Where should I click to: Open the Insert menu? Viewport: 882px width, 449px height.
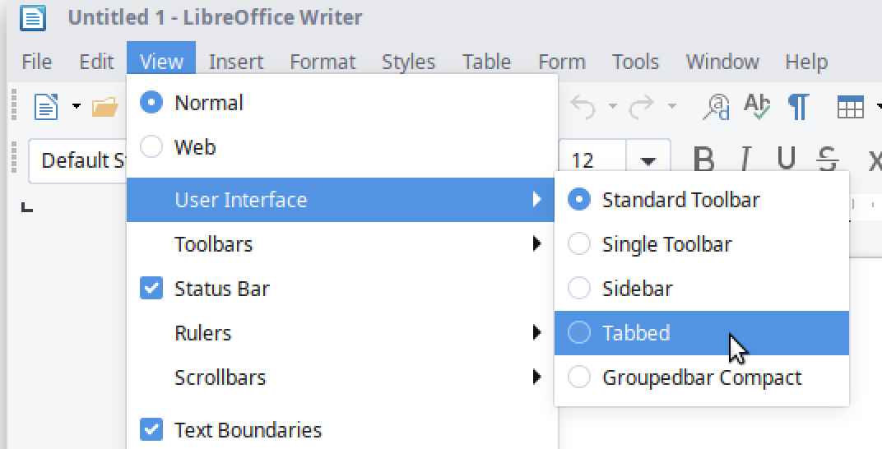(235, 62)
